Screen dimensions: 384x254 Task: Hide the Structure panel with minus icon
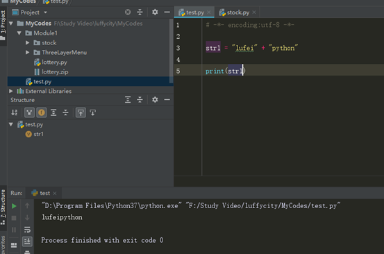click(x=167, y=100)
